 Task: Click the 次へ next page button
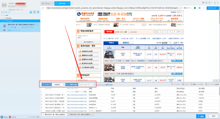pyautogui.click(x=180, y=32)
